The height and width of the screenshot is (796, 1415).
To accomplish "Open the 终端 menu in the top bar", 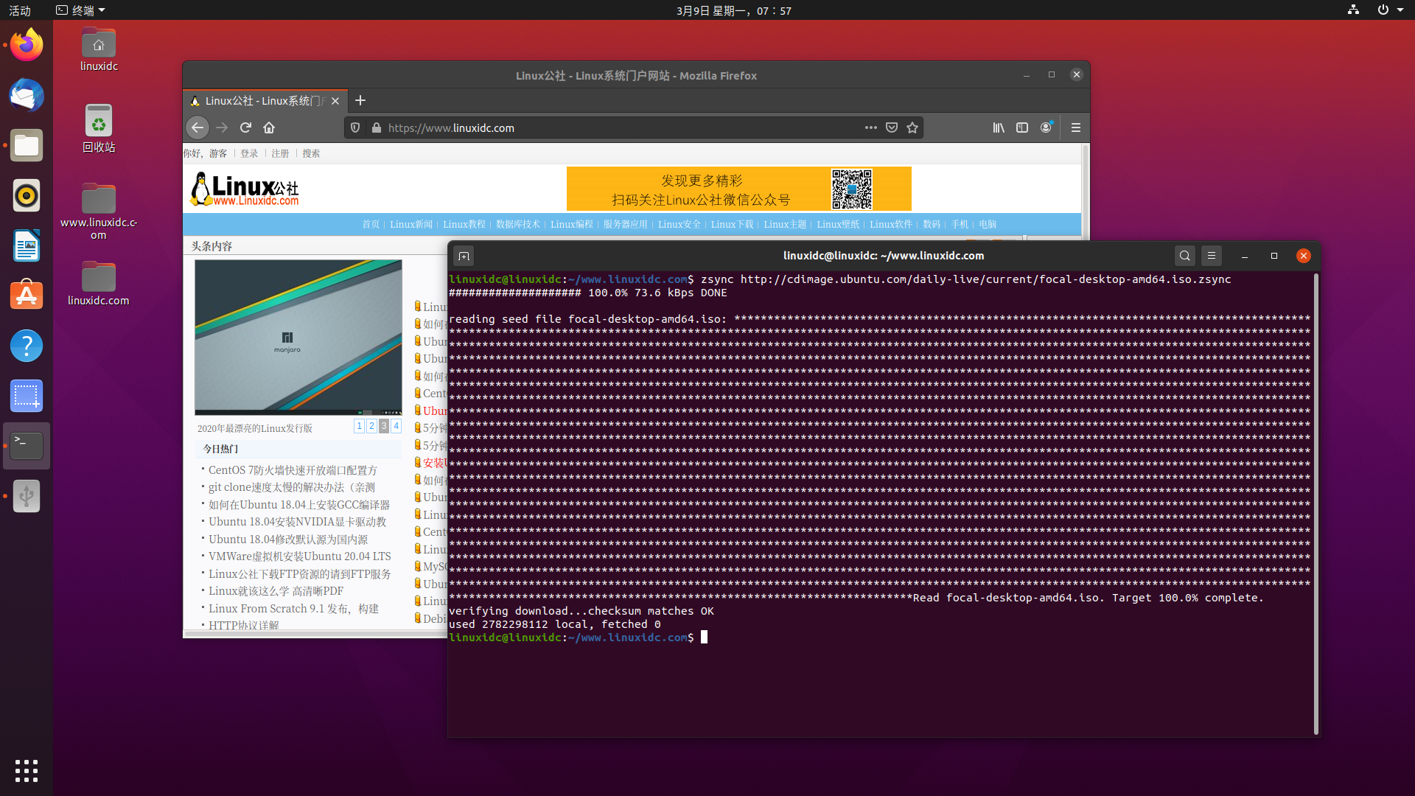I will [80, 10].
